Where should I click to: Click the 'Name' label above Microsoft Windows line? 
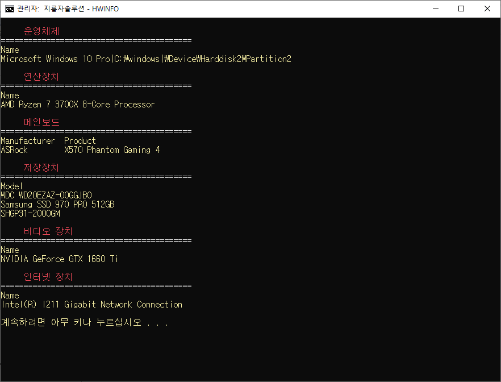pyautogui.click(x=10, y=50)
